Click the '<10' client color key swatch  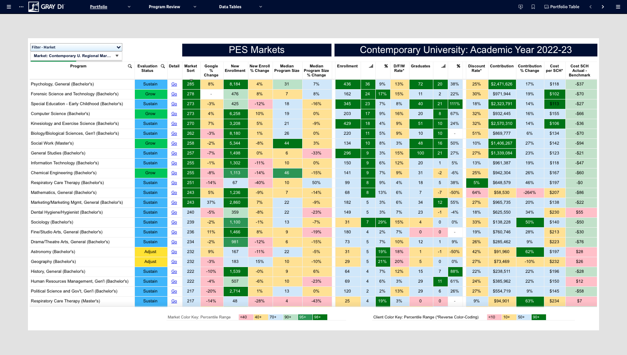pyautogui.click(x=494, y=317)
